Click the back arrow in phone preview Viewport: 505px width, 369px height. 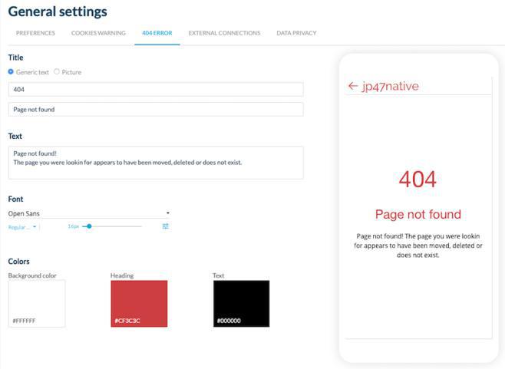pos(353,86)
